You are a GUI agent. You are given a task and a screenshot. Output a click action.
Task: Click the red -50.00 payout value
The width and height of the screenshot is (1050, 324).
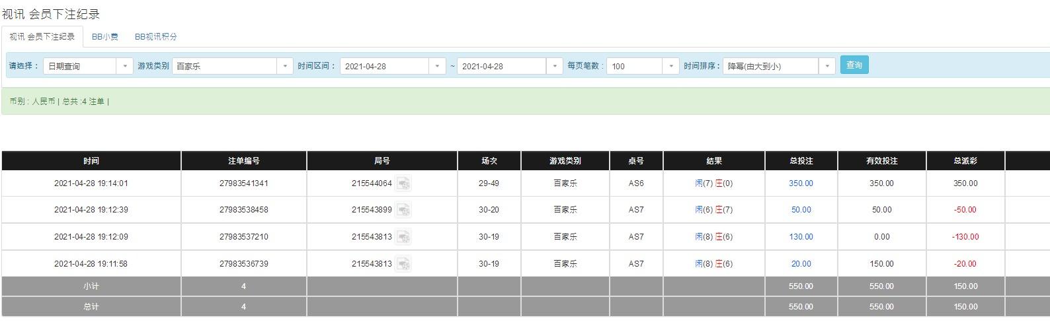pos(965,210)
